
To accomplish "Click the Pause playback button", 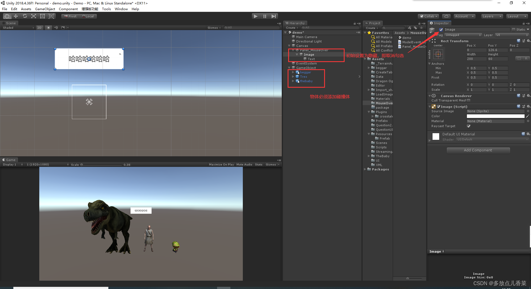I will point(265,16).
